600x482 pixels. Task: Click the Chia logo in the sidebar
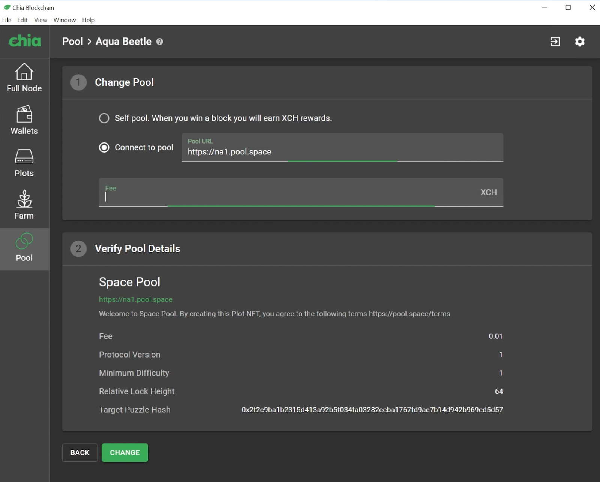click(25, 41)
